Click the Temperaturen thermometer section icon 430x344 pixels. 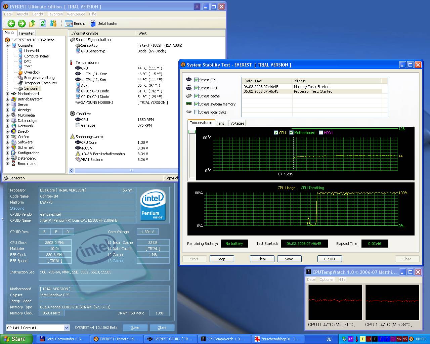pos(72,62)
